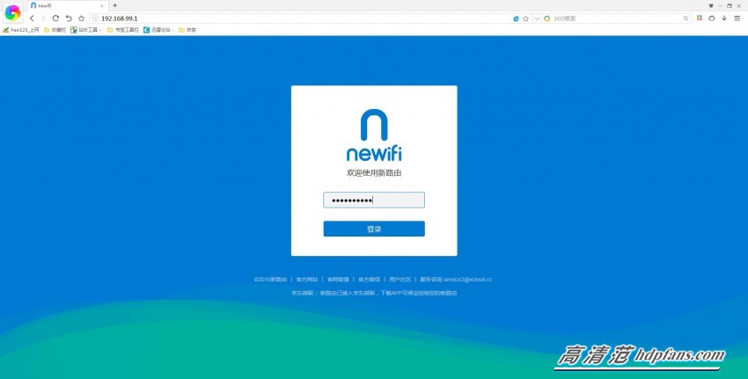Click the site security shield icon
This screenshot has height=379, width=748.
click(x=95, y=18)
